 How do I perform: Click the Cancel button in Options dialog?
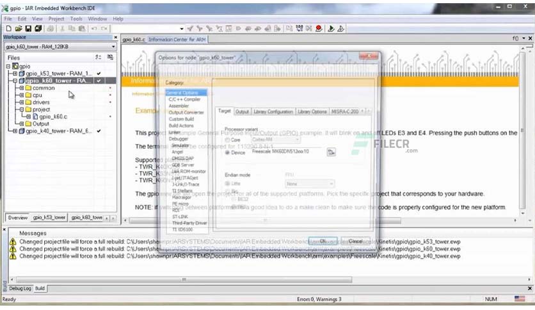point(355,241)
